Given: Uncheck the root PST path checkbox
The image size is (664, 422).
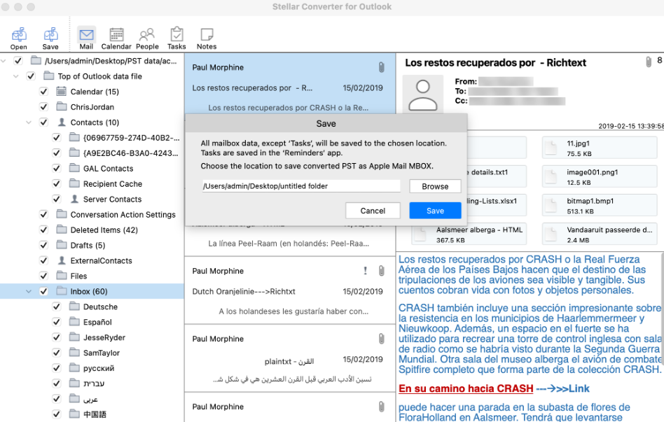Looking at the screenshot, I should click(x=18, y=60).
